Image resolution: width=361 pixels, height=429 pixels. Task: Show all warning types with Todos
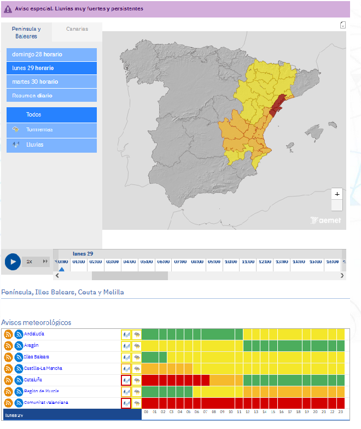[51, 115]
